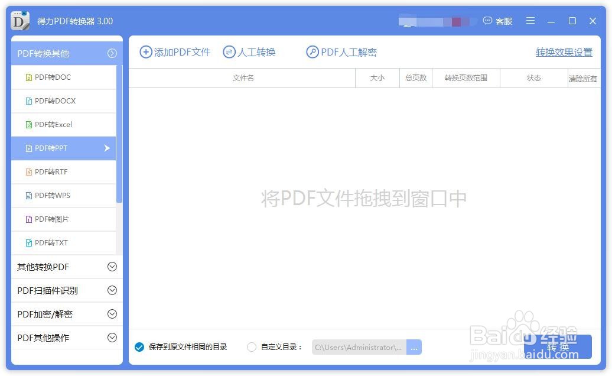Click the PDF转RTF file icon

[29, 172]
